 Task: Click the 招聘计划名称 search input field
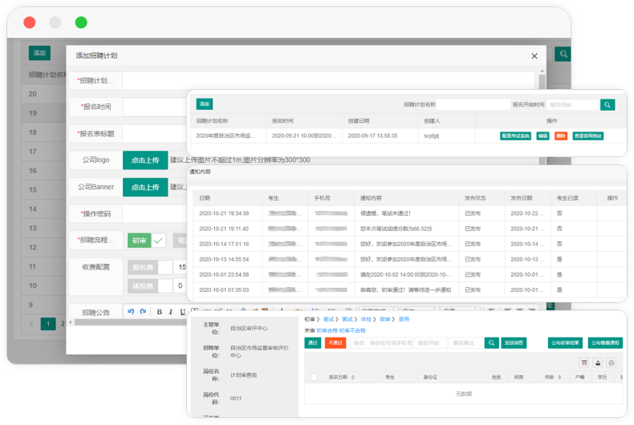click(x=473, y=104)
